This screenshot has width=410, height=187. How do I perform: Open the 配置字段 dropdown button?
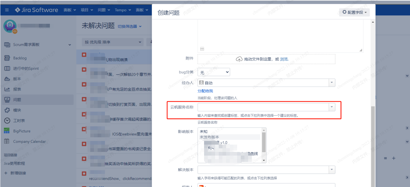[355, 12]
